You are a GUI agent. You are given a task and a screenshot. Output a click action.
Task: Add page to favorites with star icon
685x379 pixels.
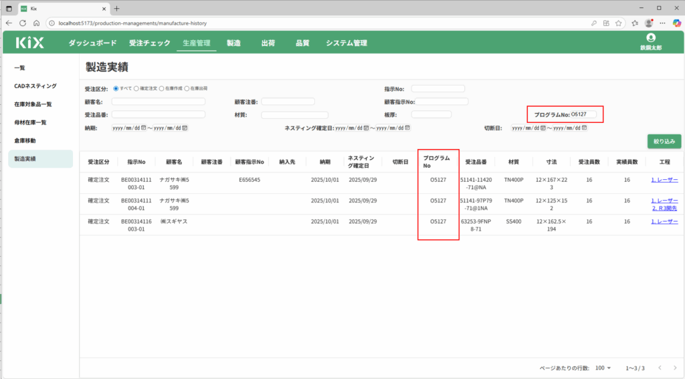618,22
